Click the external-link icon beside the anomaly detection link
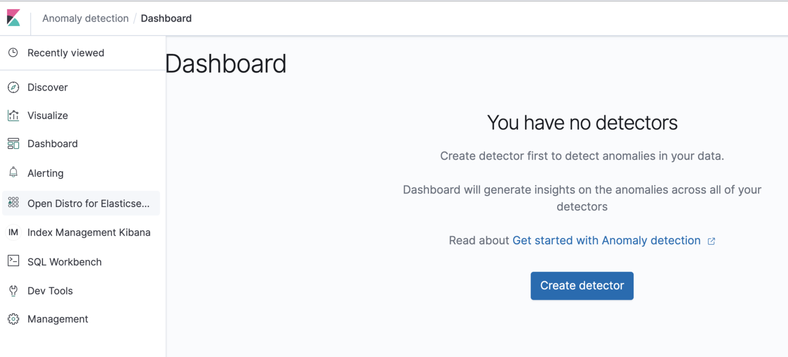The height and width of the screenshot is (357, 788). (x=711, y=241)
